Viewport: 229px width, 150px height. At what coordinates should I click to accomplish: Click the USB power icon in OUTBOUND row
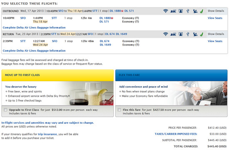[x=188, y=11]
